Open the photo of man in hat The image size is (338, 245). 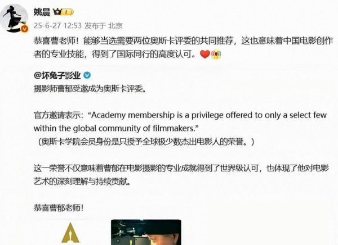146,232
